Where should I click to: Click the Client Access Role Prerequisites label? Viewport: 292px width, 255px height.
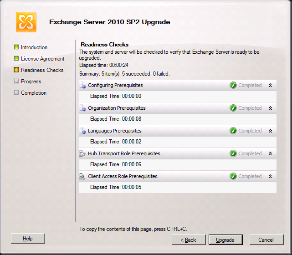click(123, 176)
